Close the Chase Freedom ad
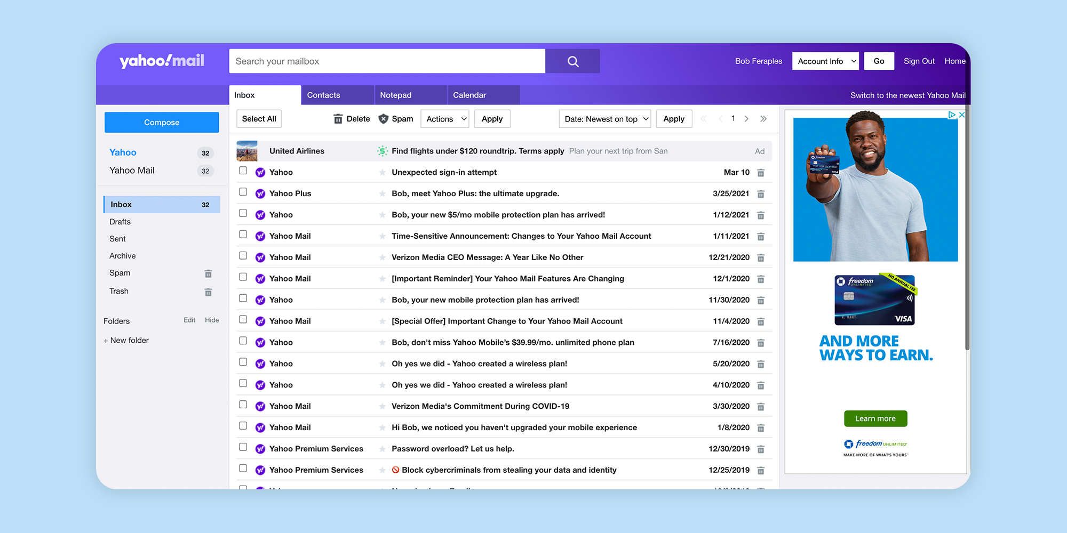This screenshot has width=1067, height=533. point(961,115)
